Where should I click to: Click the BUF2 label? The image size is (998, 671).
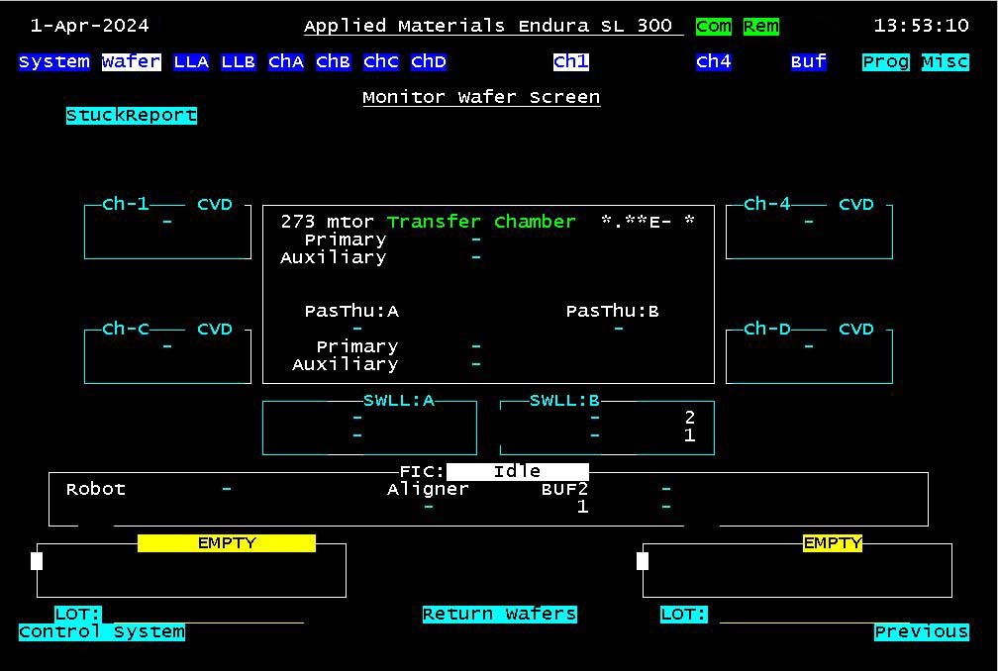tap(565, 489)
